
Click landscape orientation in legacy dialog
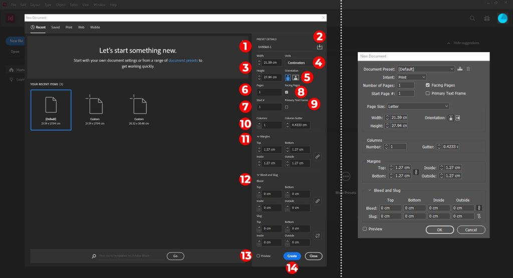pos(457,118)
